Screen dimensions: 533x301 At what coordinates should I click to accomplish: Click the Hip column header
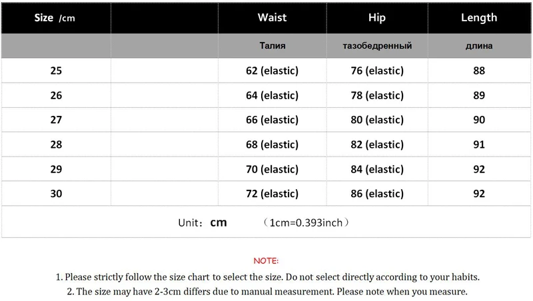pos(377,18)
